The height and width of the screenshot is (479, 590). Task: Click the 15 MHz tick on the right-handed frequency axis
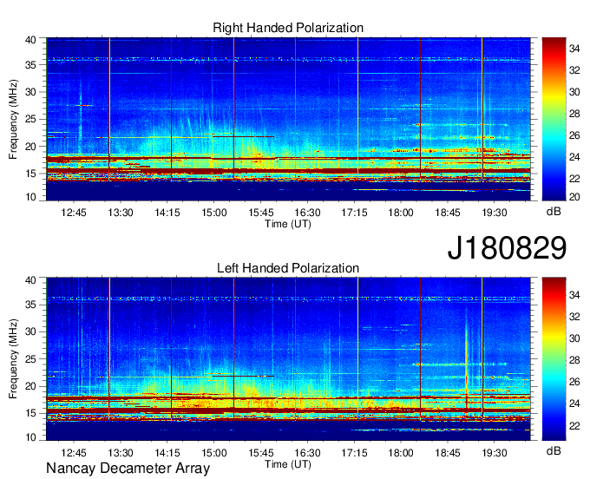point(31,174)
